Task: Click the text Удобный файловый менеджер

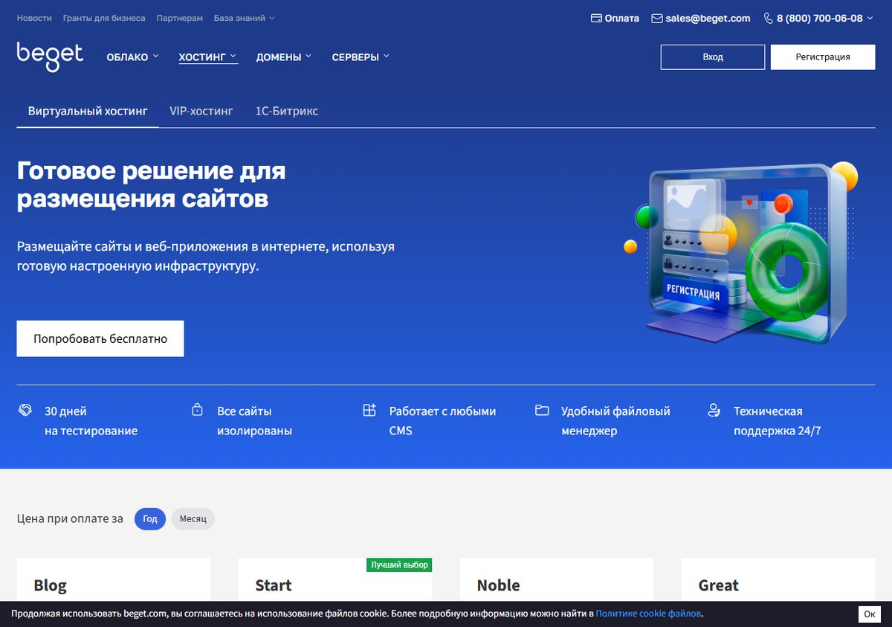Action: click(x=615, y=420)
